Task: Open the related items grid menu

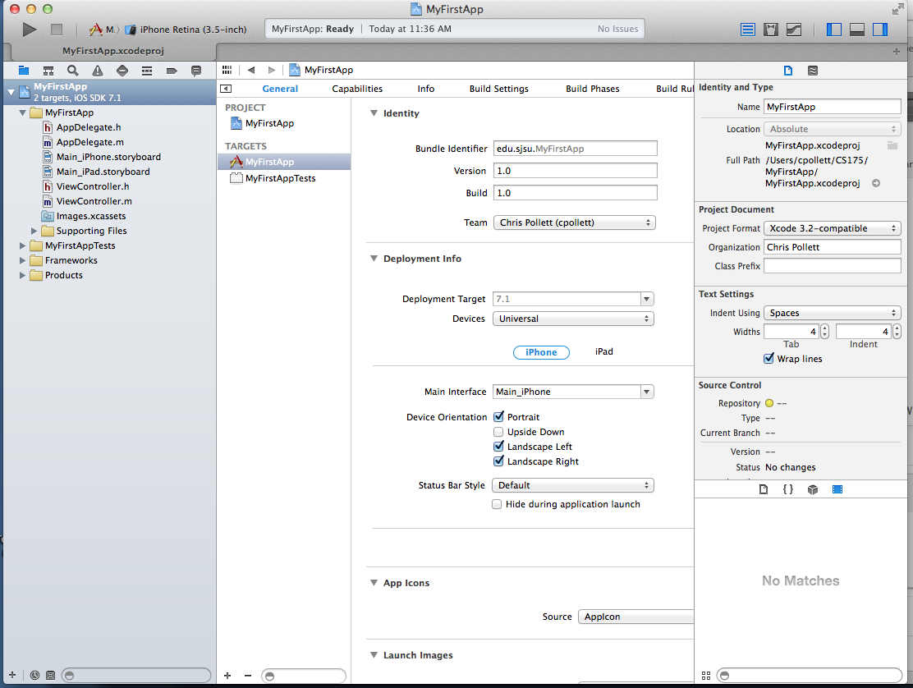Action: [227, 70]
